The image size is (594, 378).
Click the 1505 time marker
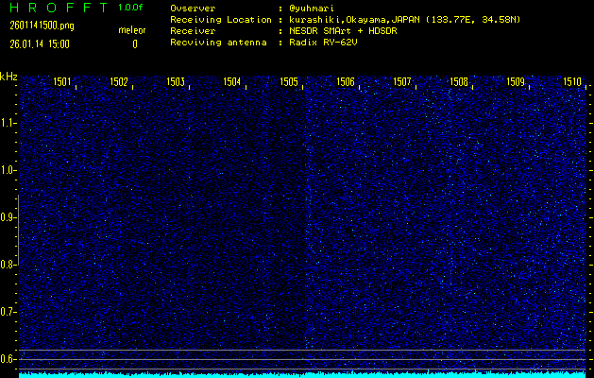click(x=289, y=82)
